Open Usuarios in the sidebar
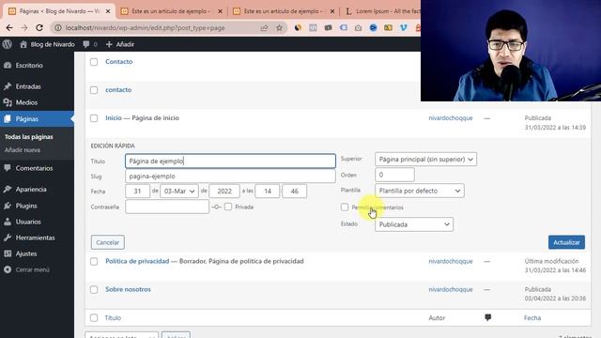The image size is (601, 338). click(x=28, y=222)
